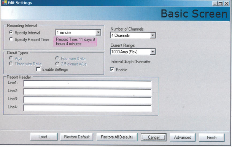Choose the Specify Record Time option
The image size is (232, 147).
point(11,39)
